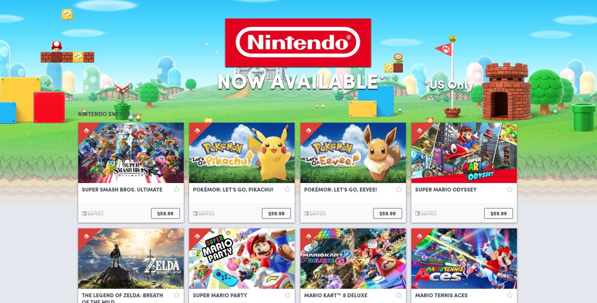Open the Mario Tennis Aces title link
The height and width of the screenshot is (303, 597).
(x=441, y=295)
